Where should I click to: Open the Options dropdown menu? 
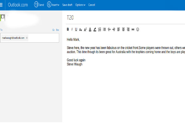point(80,5)
